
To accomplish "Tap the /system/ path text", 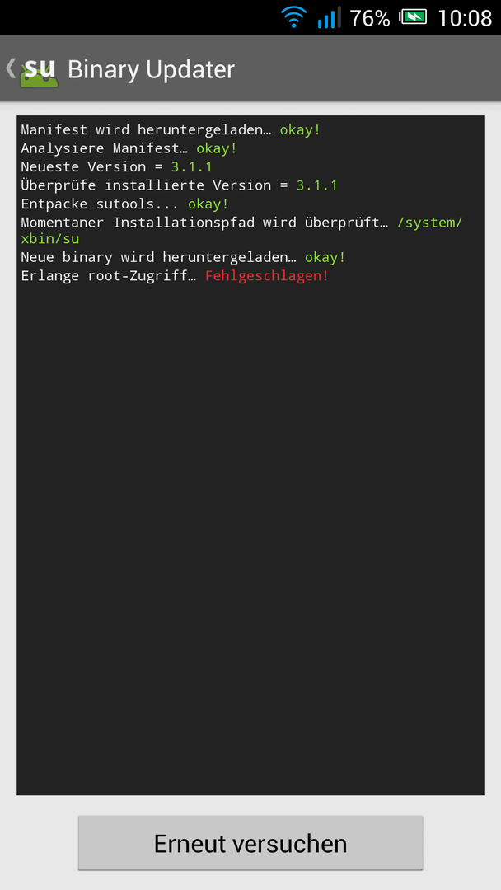I will 430,222.
